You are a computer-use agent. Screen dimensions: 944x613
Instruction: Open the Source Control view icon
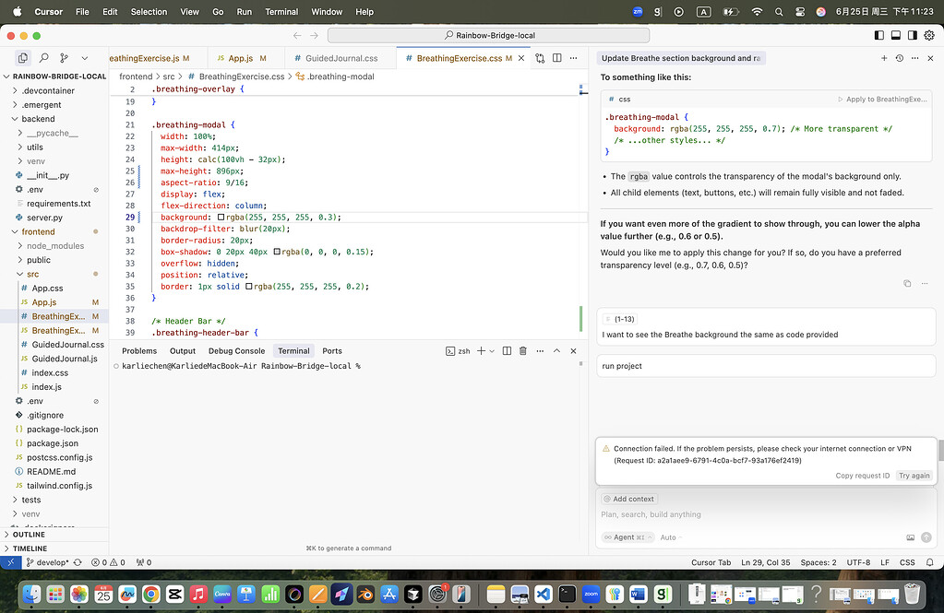click(65, 58)
